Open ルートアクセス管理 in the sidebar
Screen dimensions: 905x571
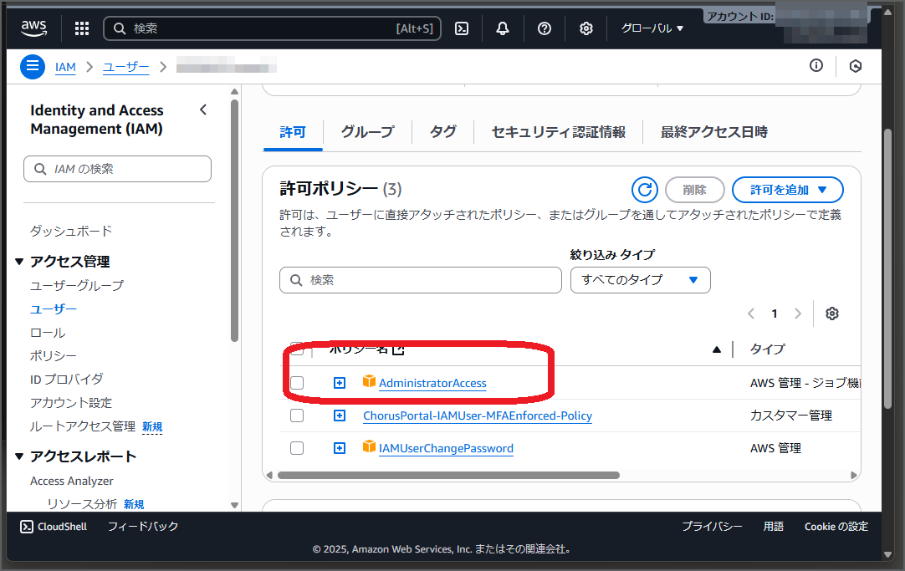(83, 426)
